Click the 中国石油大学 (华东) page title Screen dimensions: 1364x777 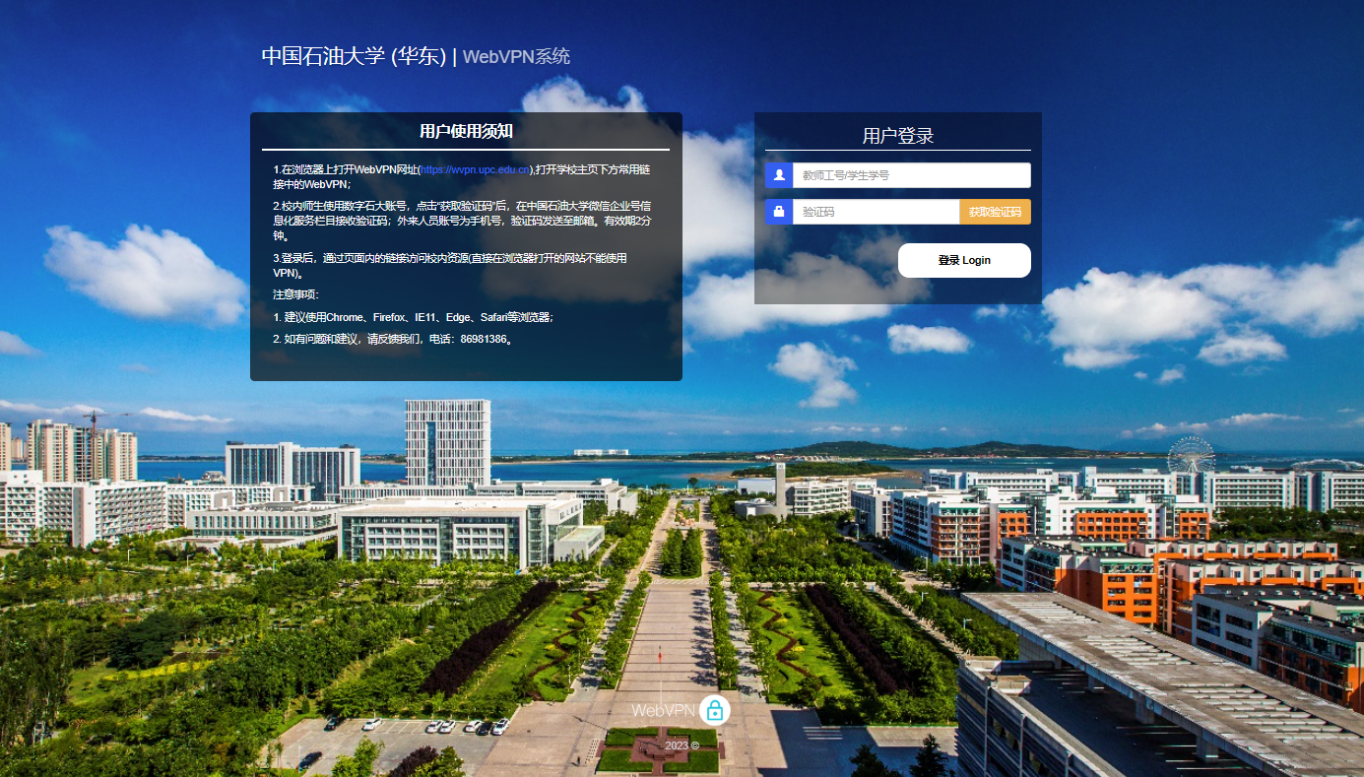tap(354, 56)
